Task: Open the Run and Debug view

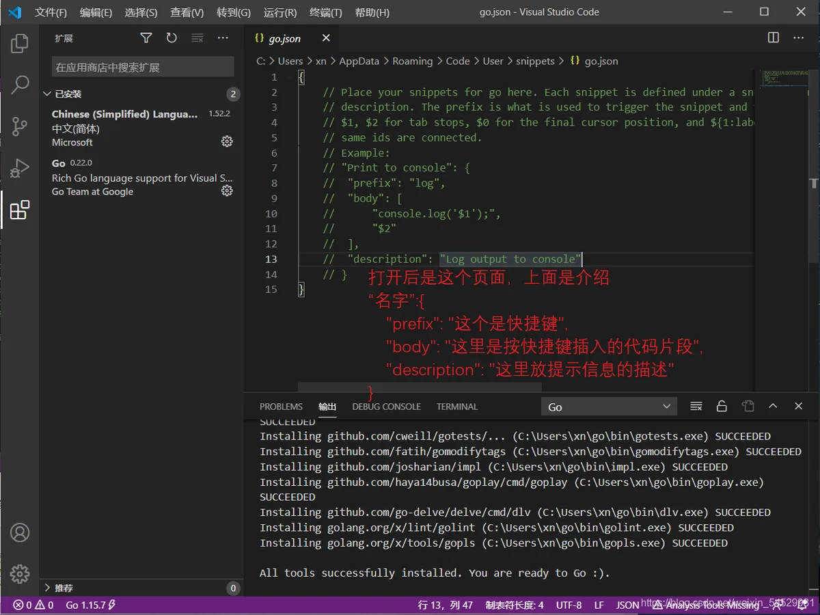Action: (20, 167)
